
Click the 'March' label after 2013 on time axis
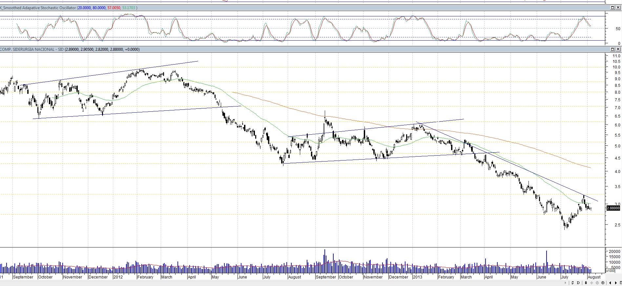[466, 277]
